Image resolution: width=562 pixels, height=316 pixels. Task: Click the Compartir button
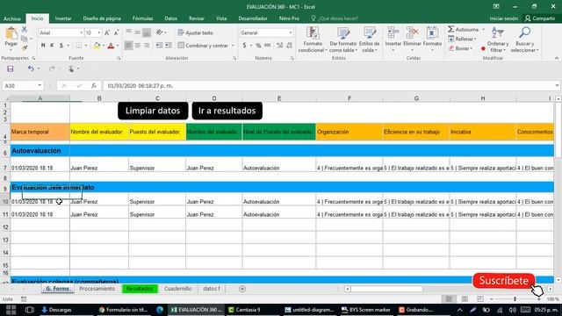(540, 18)
